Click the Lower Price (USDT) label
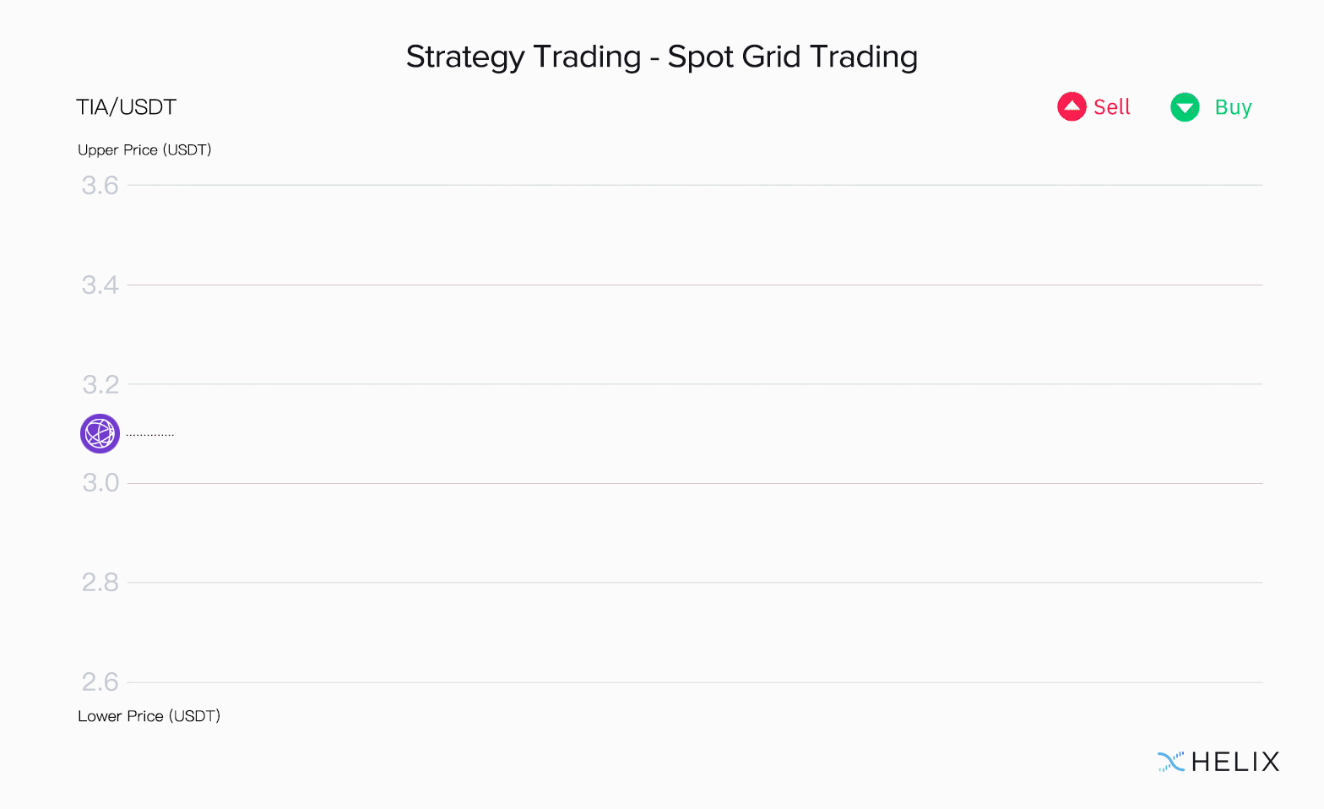Viewport: 1324px width, 809px height. tap(149, 716)
